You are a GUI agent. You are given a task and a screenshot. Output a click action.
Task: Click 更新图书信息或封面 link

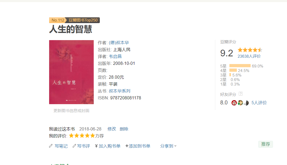(71, 111)
